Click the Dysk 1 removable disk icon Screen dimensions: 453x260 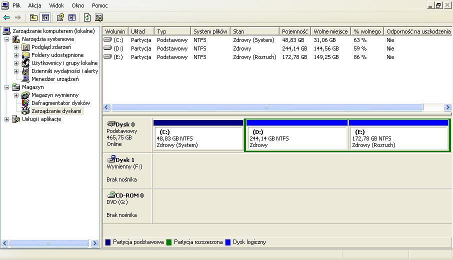coord(111,159)
